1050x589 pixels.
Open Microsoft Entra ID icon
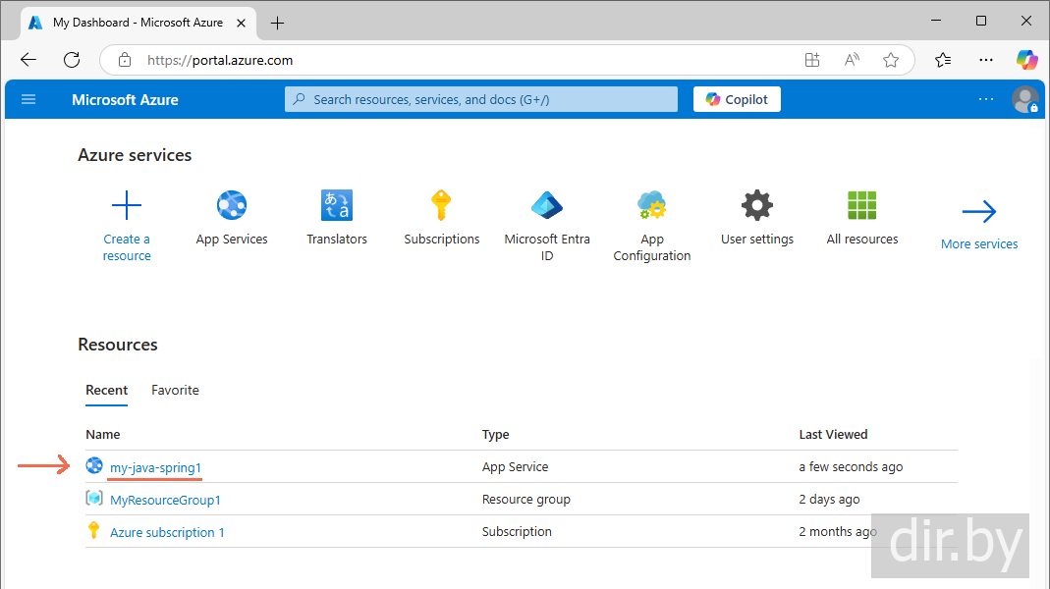(x=547, y=206)
